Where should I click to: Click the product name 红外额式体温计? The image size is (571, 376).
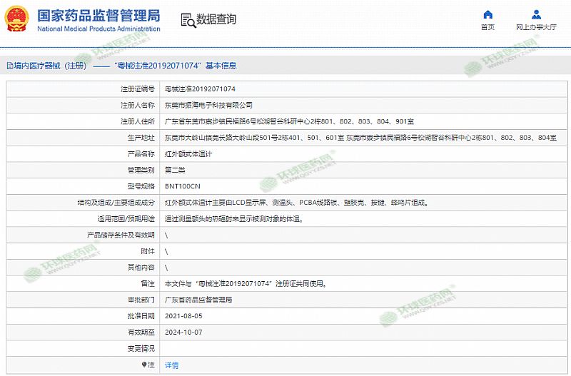(188, 153)
